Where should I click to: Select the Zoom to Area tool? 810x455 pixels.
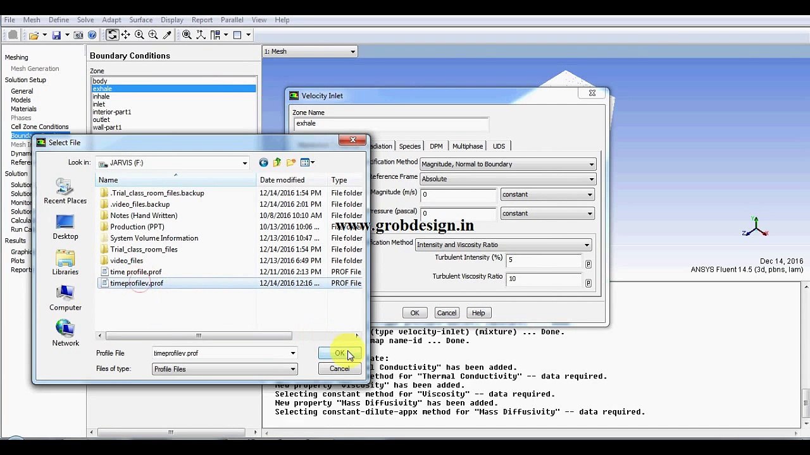153,35
